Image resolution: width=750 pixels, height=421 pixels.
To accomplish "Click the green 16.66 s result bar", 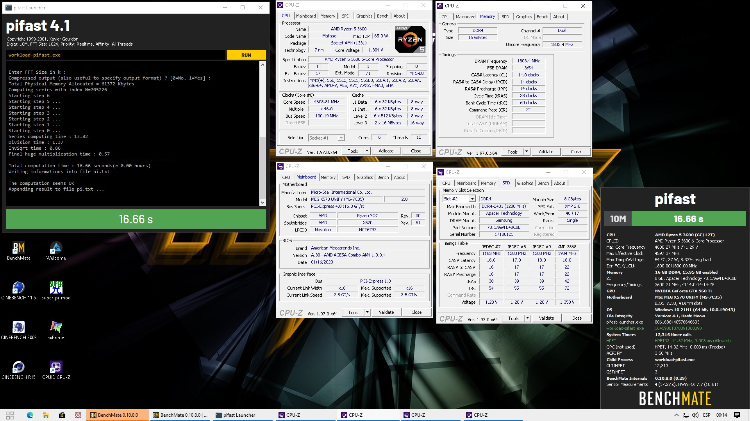I will pyautogui.click(x=136, y=219).
